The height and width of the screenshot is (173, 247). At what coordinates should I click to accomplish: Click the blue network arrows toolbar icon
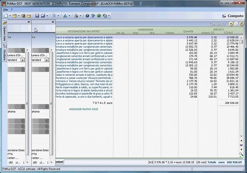point(93,16)
